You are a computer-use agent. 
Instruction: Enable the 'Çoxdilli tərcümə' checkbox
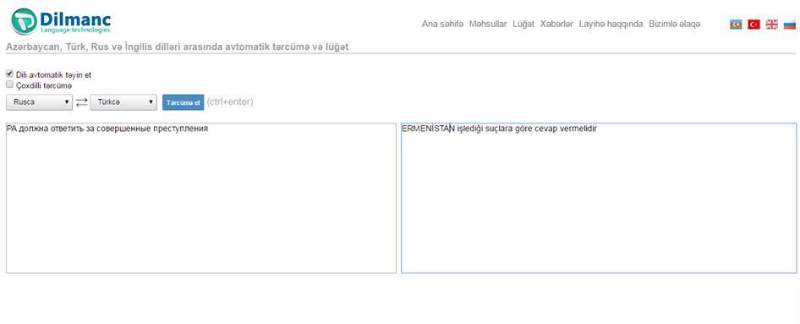pyautogui.click(x=9, y=85)
